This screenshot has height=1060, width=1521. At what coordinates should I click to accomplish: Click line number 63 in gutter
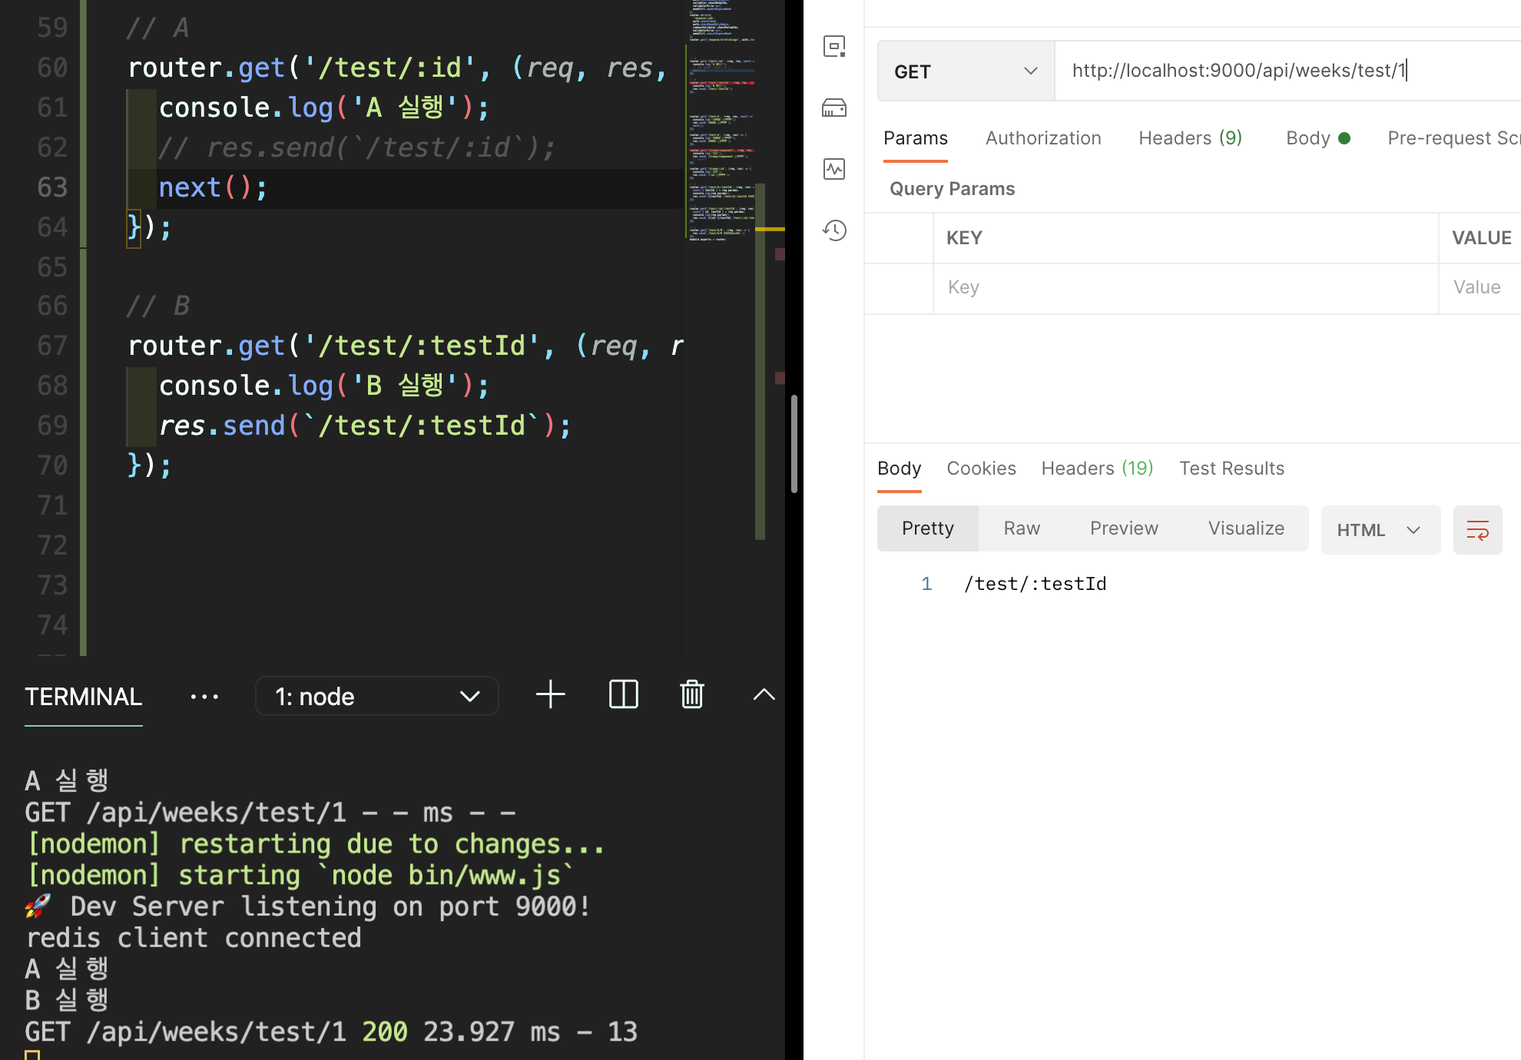coord(52,187)
